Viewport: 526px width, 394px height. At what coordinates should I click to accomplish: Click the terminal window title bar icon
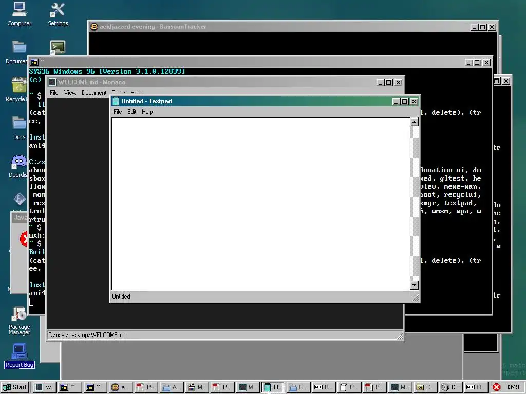click(x=34, y=62)
